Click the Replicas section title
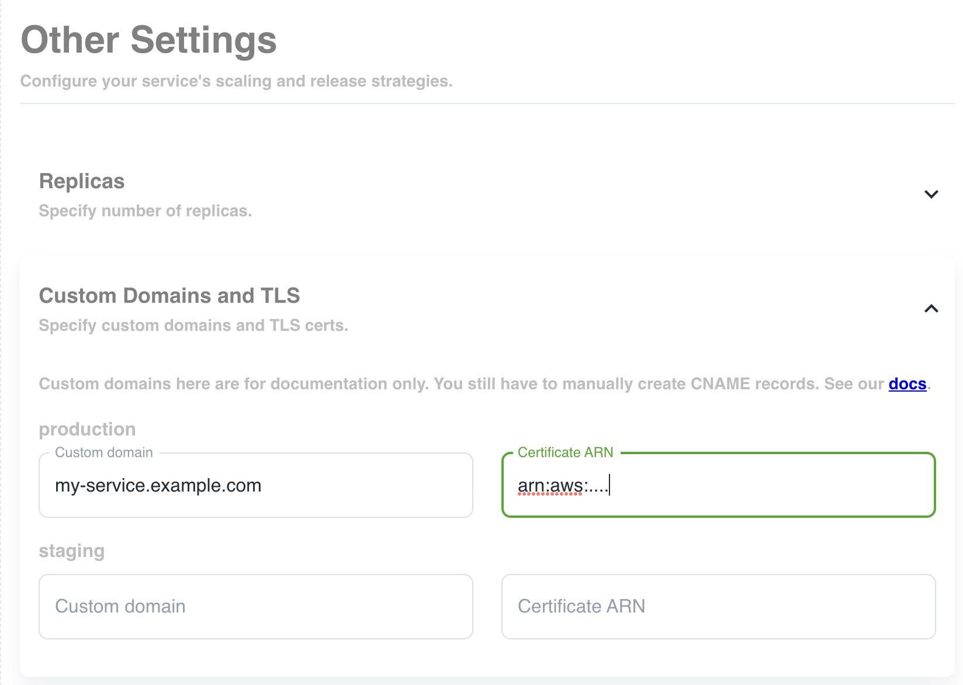963x685 pixels. pyautogui.click(x=82, y=182)
